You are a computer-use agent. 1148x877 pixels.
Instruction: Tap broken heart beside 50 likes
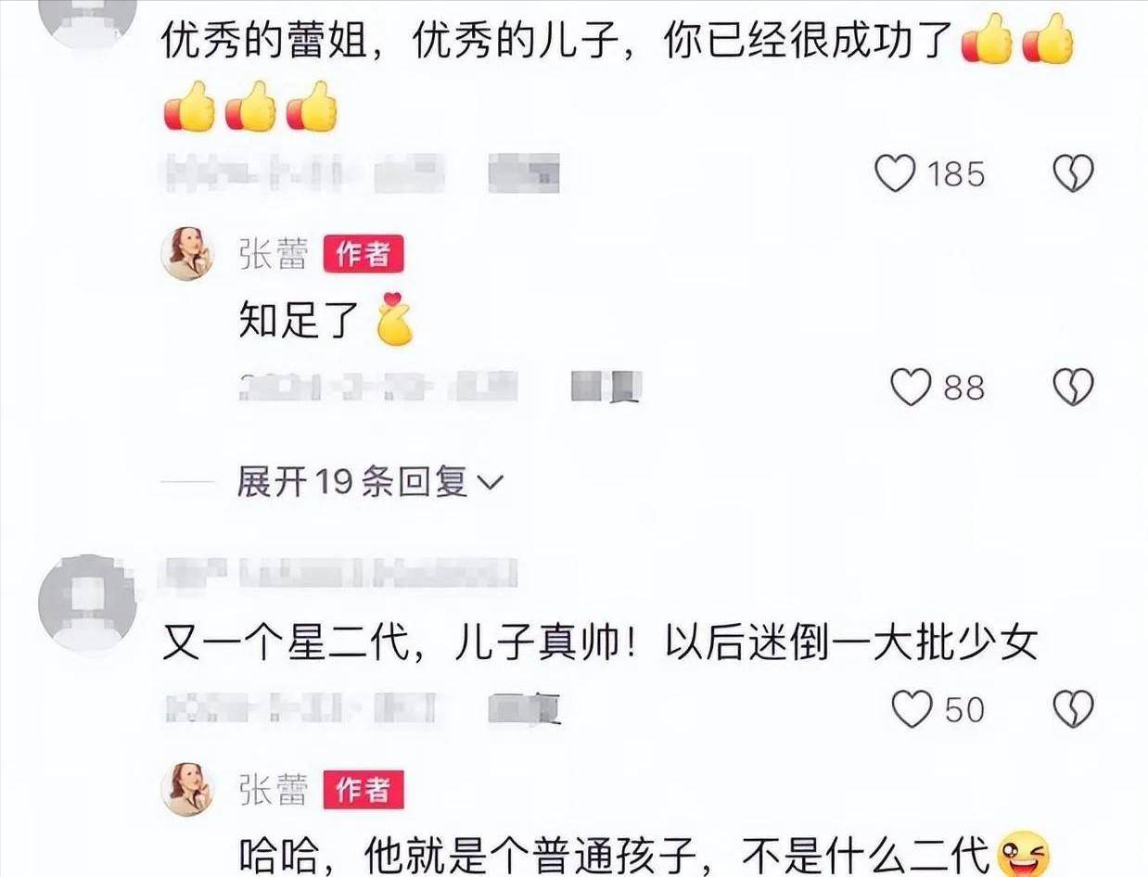click(x=1074, y=710)
